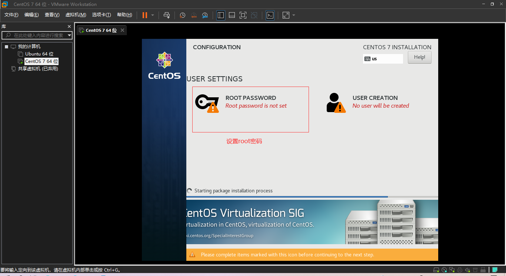The width and height of the screenshot is (506, 276).
Task: Click the Help! button in installer
Action: pos(420,57)
